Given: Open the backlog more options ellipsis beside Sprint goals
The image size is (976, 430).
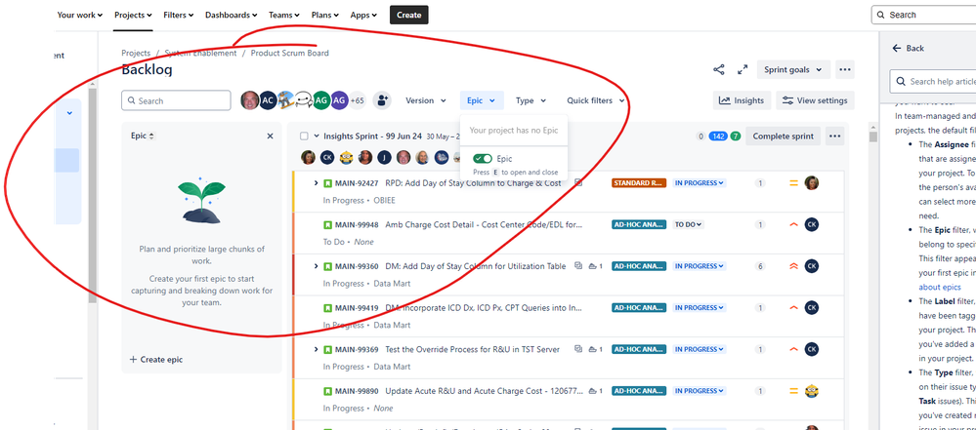Looking at the screenshot, I should pyautogui.click(x=845, y=69).
